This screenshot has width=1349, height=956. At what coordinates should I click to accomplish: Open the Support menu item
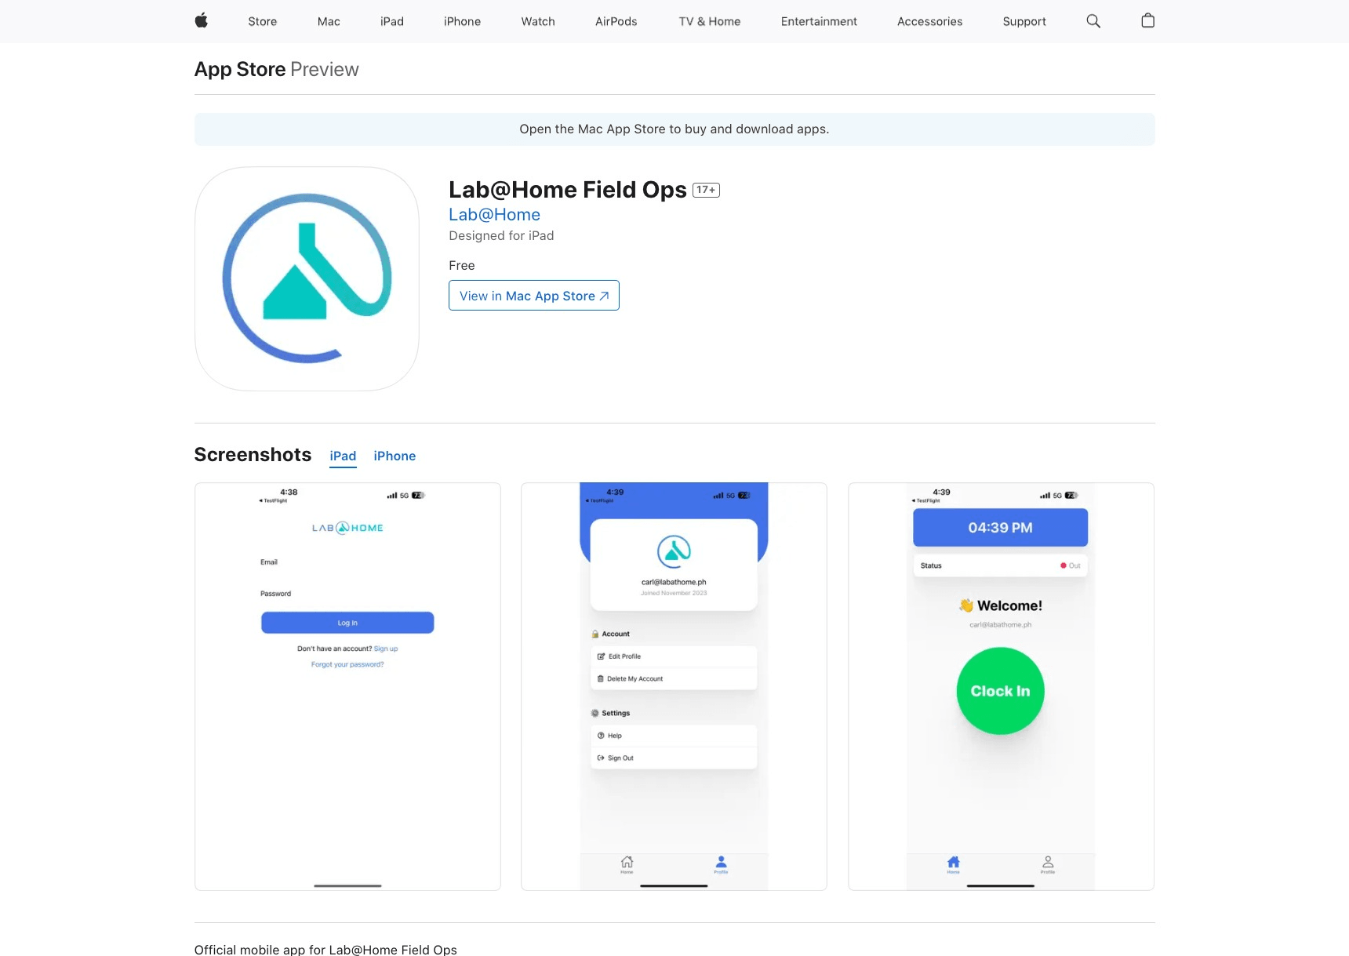(1024, 21)
